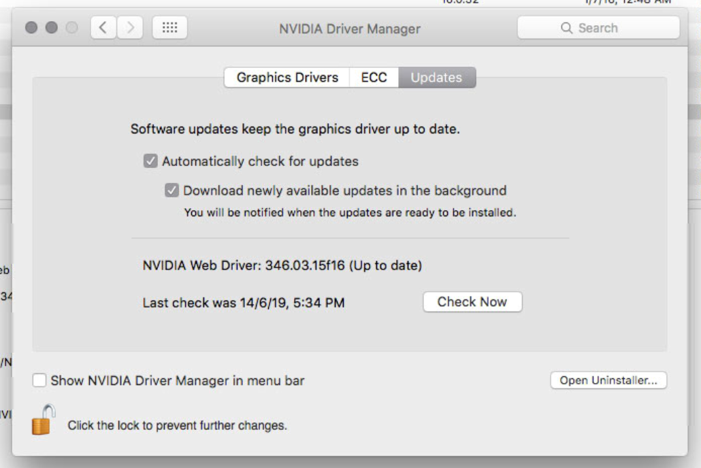This screenshot has height=468, width=701.
Task: Click the orange padlock icon
Action: [x=43, y=420]
